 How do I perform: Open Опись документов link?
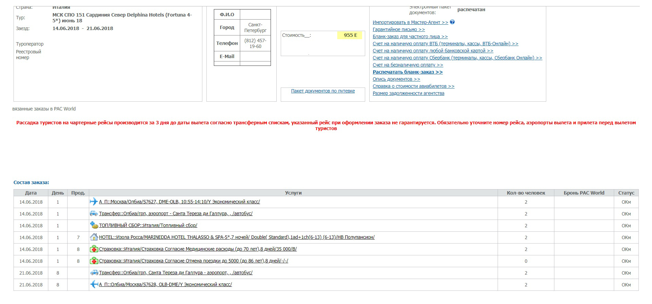point(396,79)
